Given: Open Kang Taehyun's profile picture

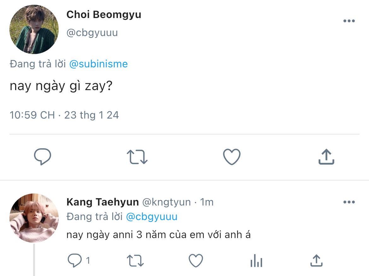Looking at the screenshot, I should point(34,218).
